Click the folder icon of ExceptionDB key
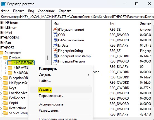 pyautogui.click(x=6, y=78)
